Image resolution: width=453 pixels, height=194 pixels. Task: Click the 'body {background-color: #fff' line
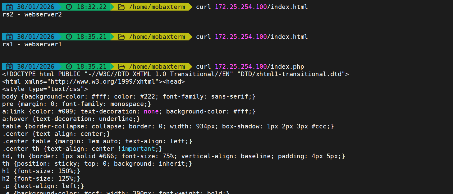tap(129, 96)
